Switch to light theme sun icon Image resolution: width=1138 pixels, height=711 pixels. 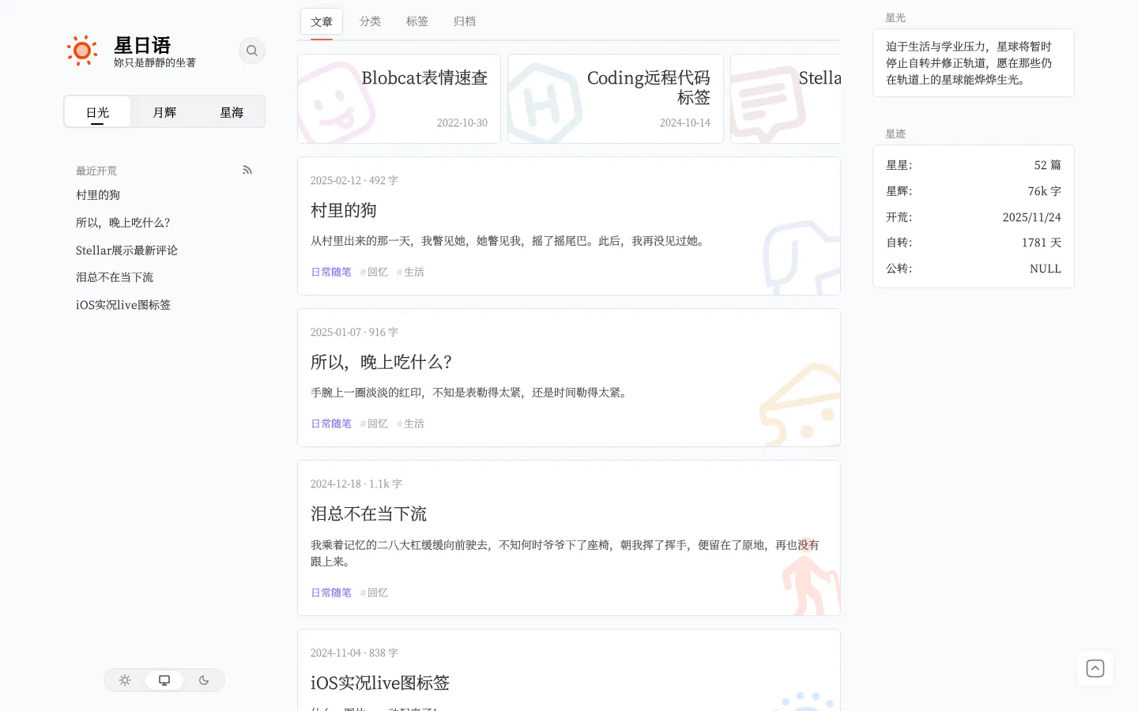coord(125,680)
